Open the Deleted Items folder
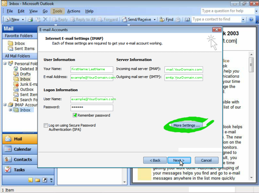 point(25,69)
